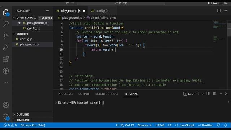This screenshot has width=231, height=130.
Task: Close the terminal panel
Action: pos(226,94)
